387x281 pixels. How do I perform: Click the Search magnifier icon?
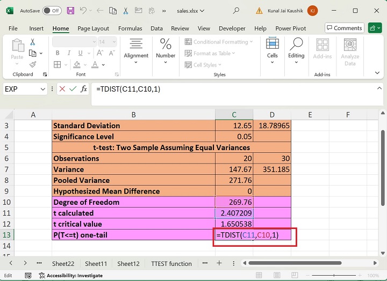[x=236, y=11]
